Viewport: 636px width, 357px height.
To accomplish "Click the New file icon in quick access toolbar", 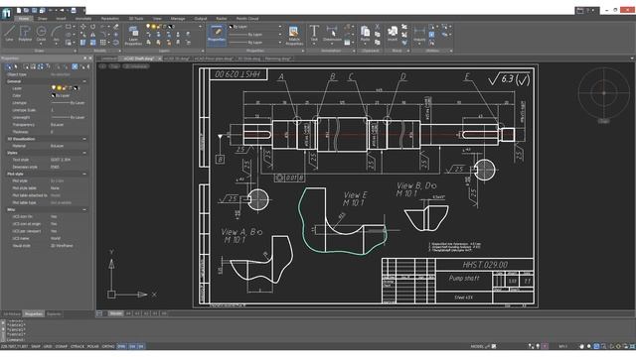I will tap(19, 11).
